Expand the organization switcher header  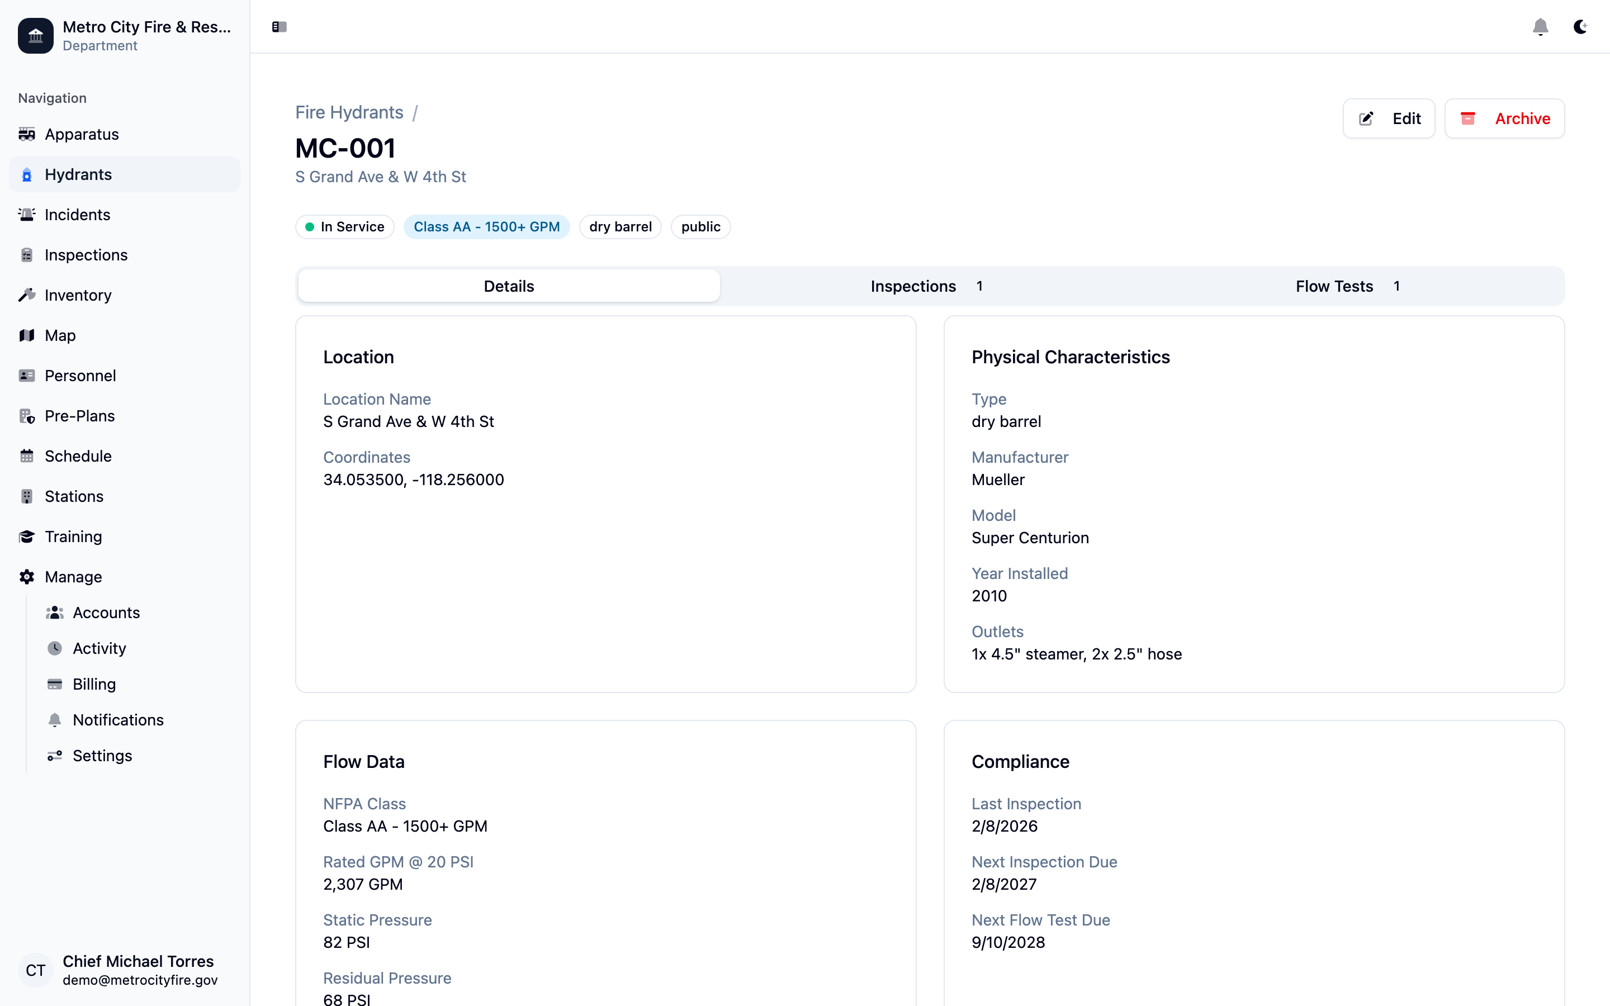coord(125,35)
